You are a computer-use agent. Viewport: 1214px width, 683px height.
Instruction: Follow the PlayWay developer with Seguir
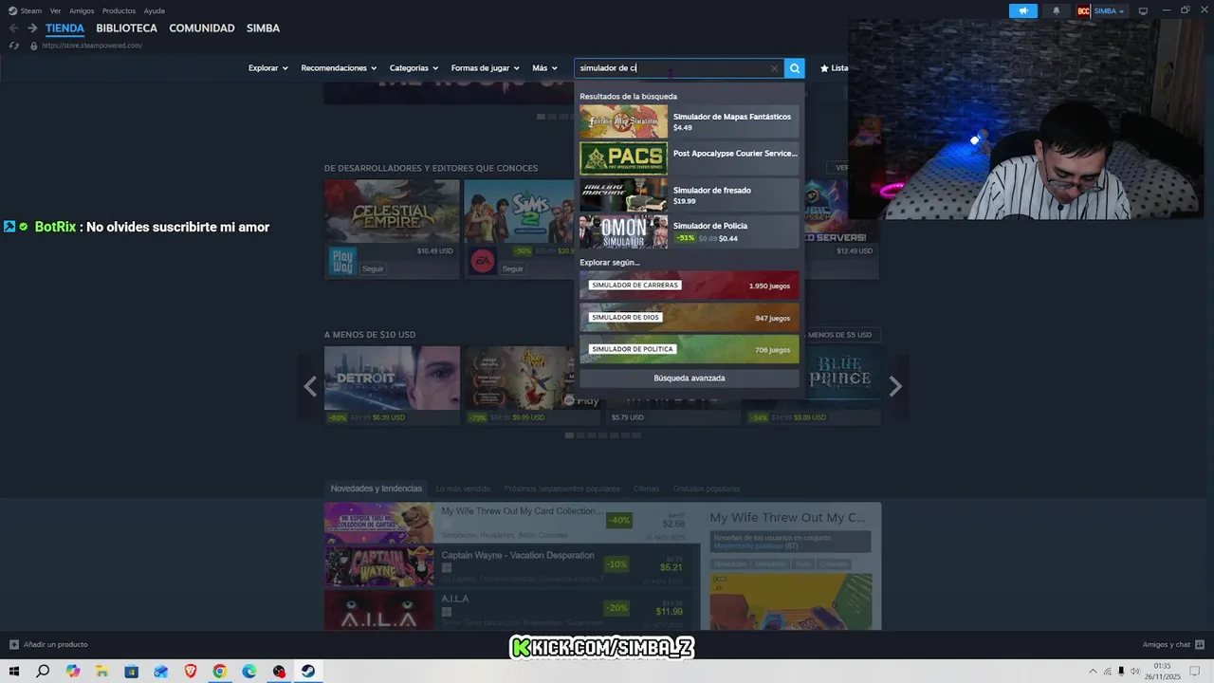[373, 268]
